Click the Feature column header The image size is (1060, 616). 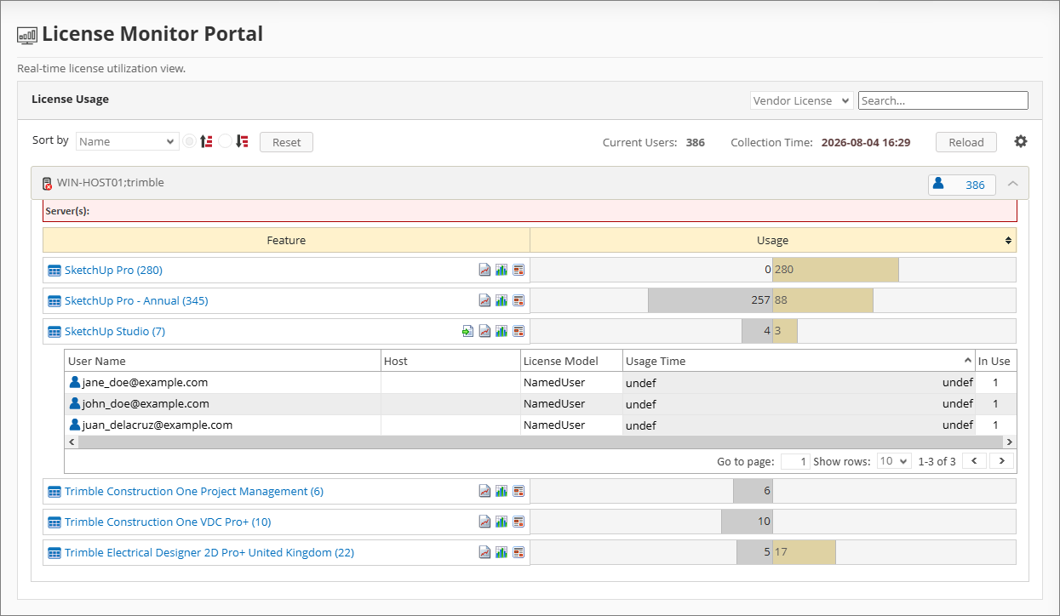[286, 241]
